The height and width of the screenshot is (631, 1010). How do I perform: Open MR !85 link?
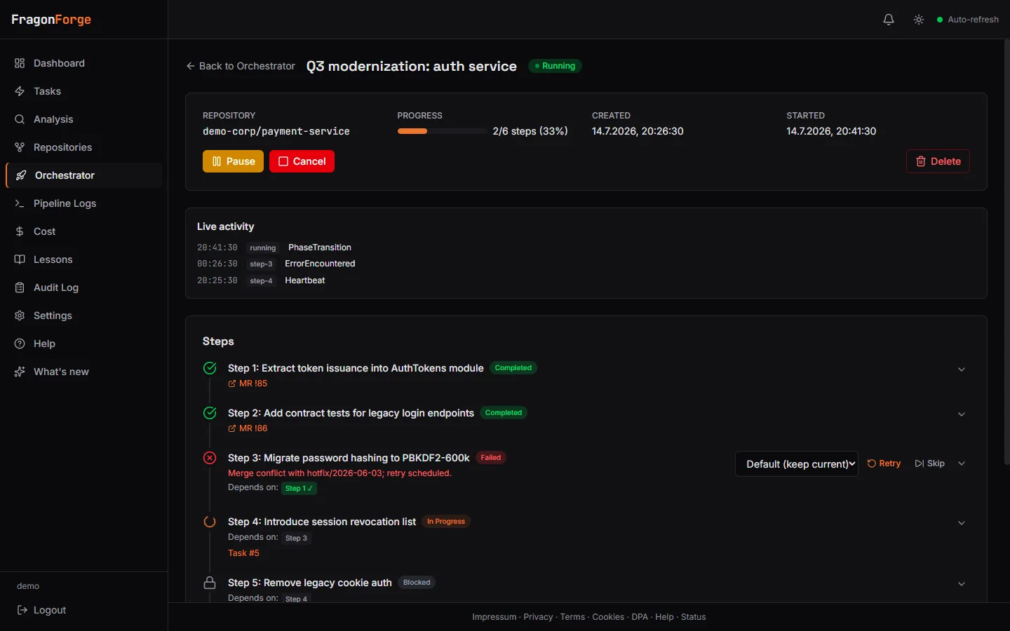pyautogui.click(x=248, y=384)
